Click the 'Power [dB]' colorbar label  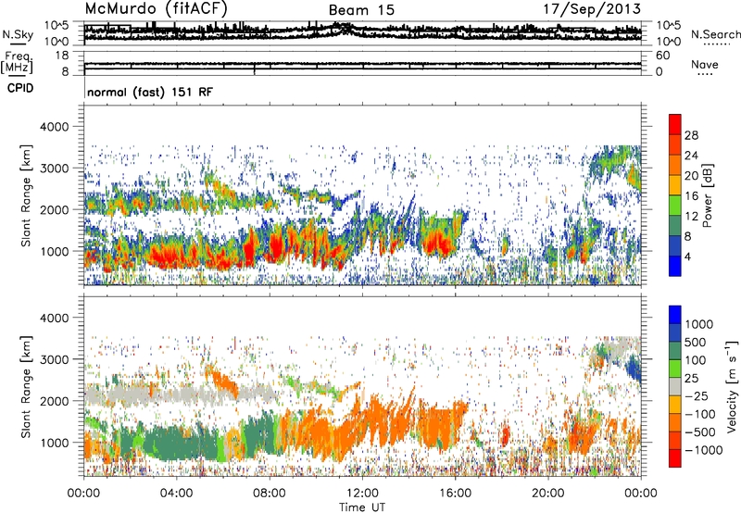click(707, 195)
